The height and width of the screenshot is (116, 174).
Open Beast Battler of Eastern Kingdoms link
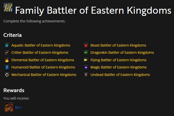tap(118, 45)
